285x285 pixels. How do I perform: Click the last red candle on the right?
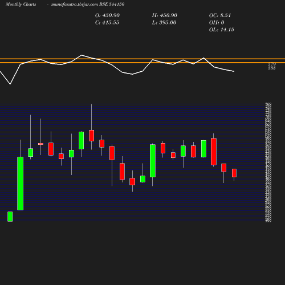pos(234,173)
